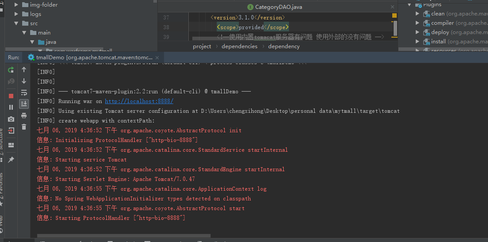Stop the running process with red square
Viewport: 488px width, 242px height.
pyautogui.click(x=11, y=96)
